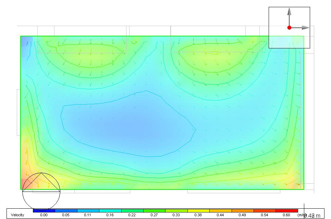Image resolution: width=331 pixels, height=219 pixels.
Task: Click the red origin dot of axis widget
Action: (x=290, y=28)
